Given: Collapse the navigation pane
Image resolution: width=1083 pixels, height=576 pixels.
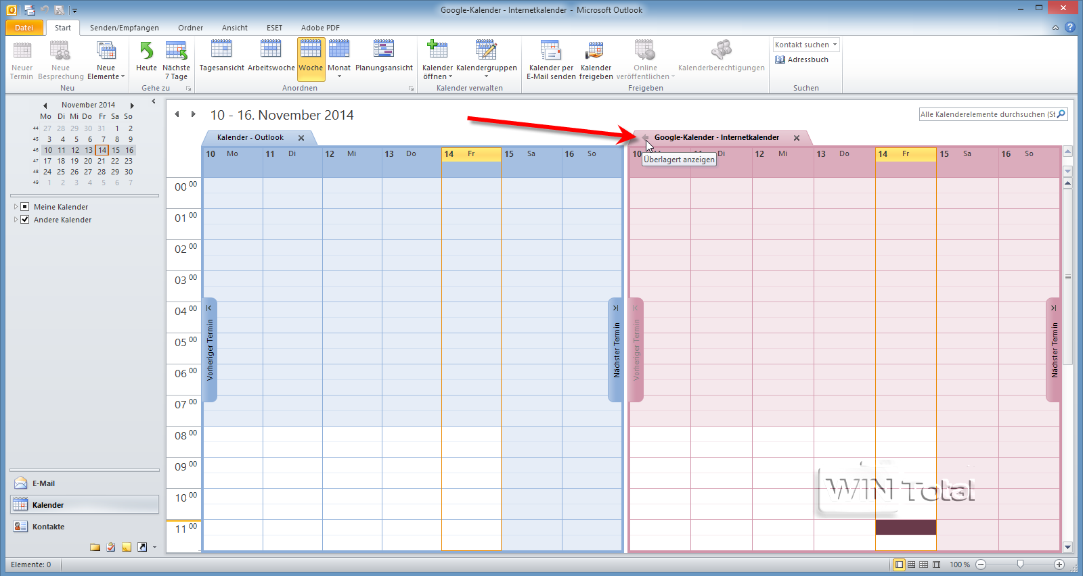Looking at the screenshot, I should tap(154, 101).
